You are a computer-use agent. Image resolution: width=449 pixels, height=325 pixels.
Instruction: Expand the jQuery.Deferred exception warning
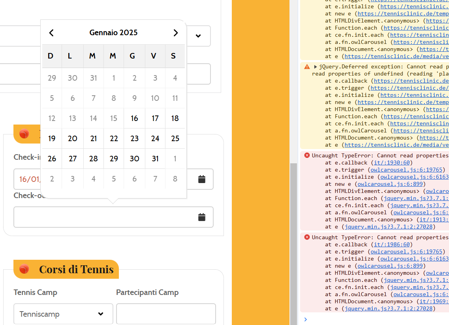tap(315, 67)
